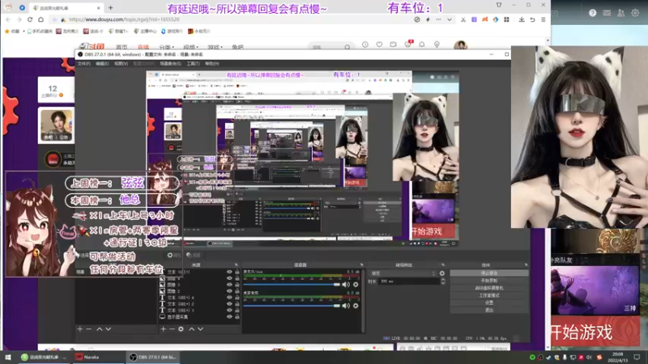Reload the Douyu page in browser
Screen dimensions: 648x364
tap(30, 19)
